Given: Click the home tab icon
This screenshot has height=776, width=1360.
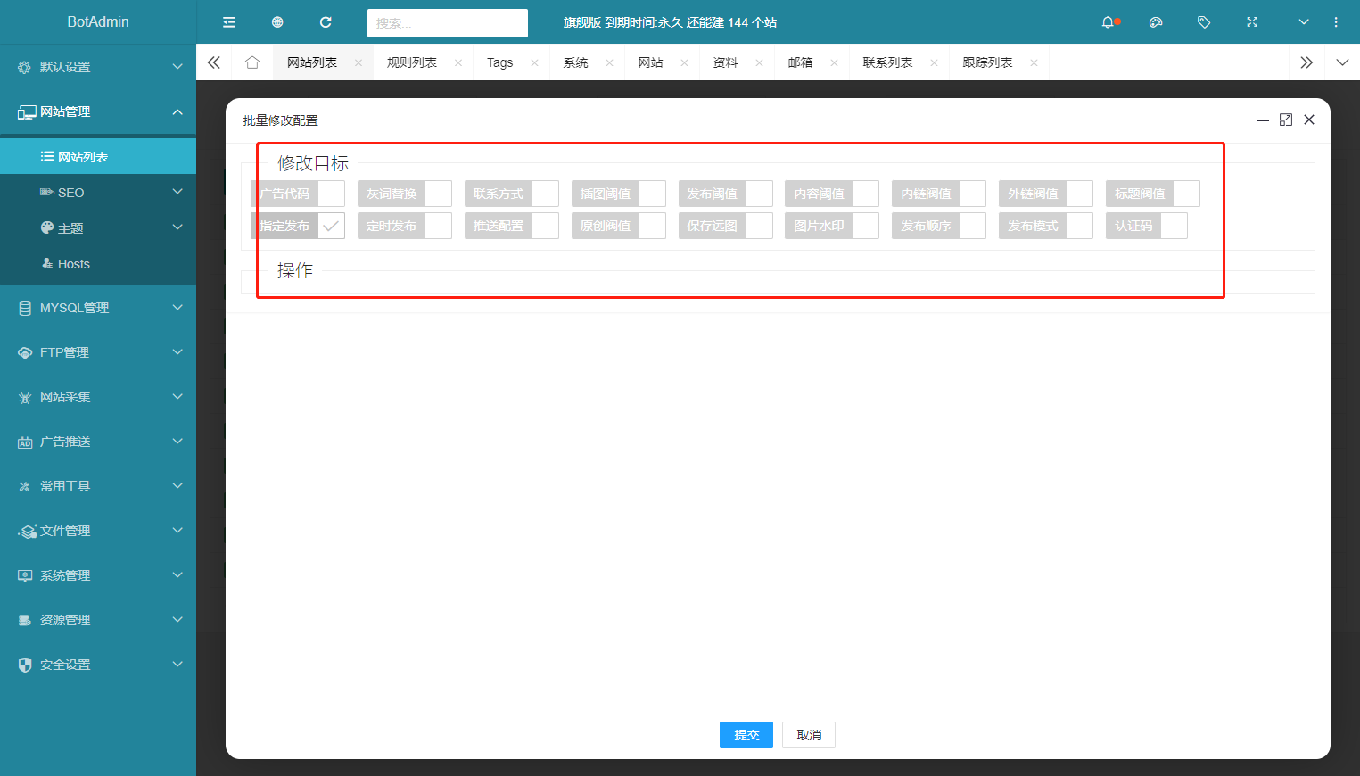Looking at the screenshot, I should pyautogui.click(x=252, y=62).
